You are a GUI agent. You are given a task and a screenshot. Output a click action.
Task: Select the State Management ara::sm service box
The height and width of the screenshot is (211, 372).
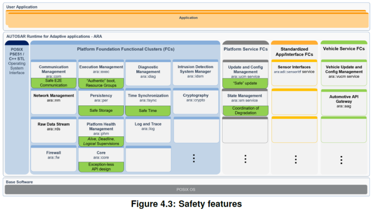point(245,102)
